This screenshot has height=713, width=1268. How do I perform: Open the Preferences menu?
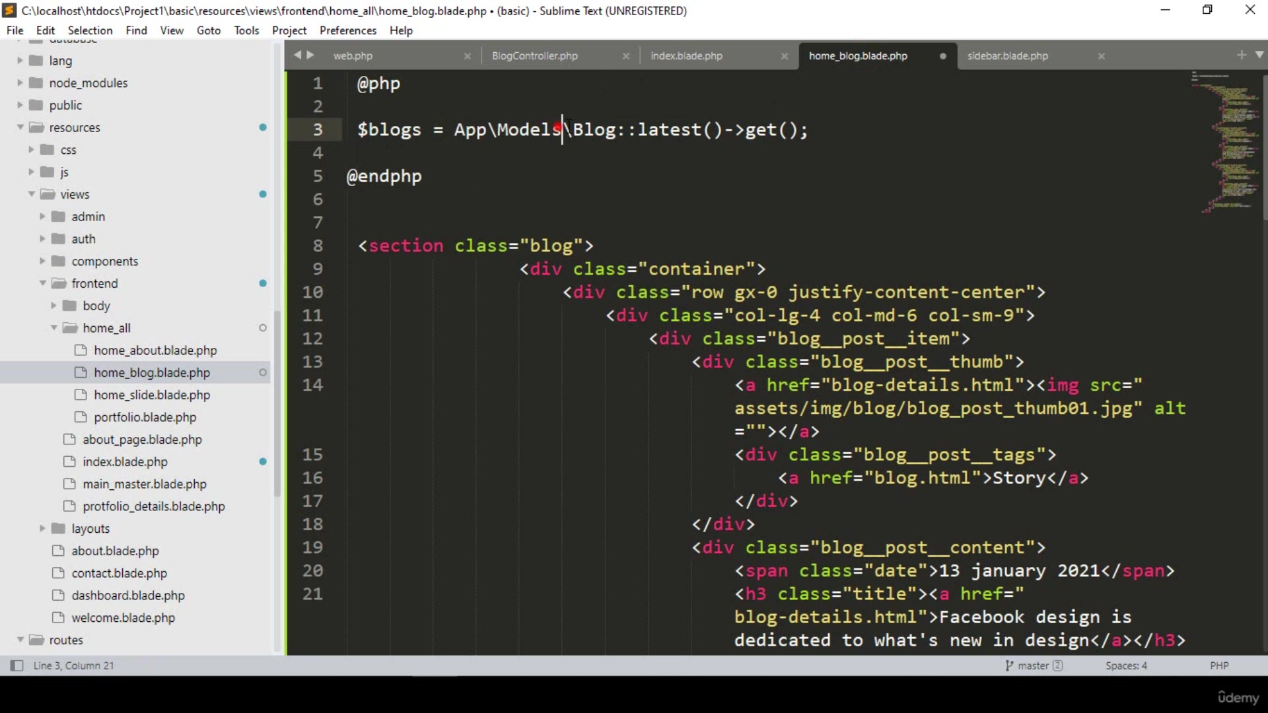coord(347,30)
